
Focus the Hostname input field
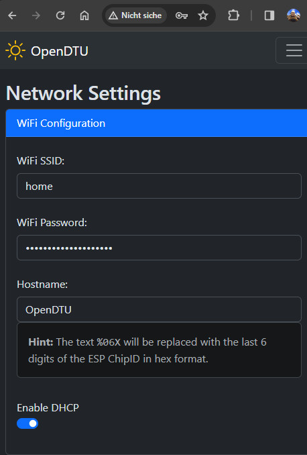click(159, 309)
